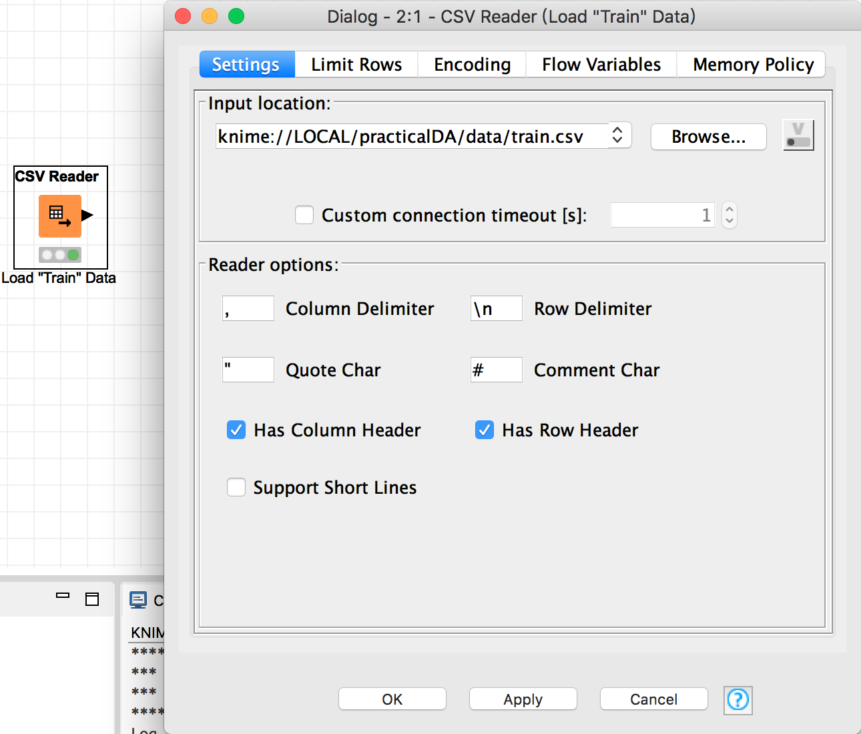Uncheck Has Row Header
Viewport: 861px width, 734px height.
(485, 430)
